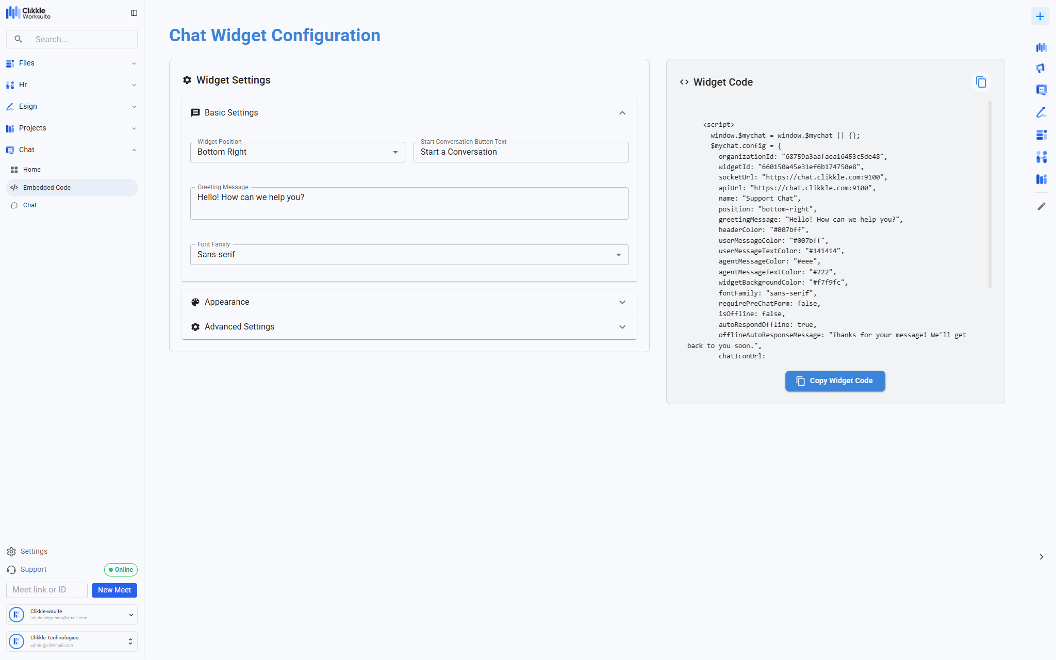Click the pencil edit icon in the right rail

point(1041,206)
